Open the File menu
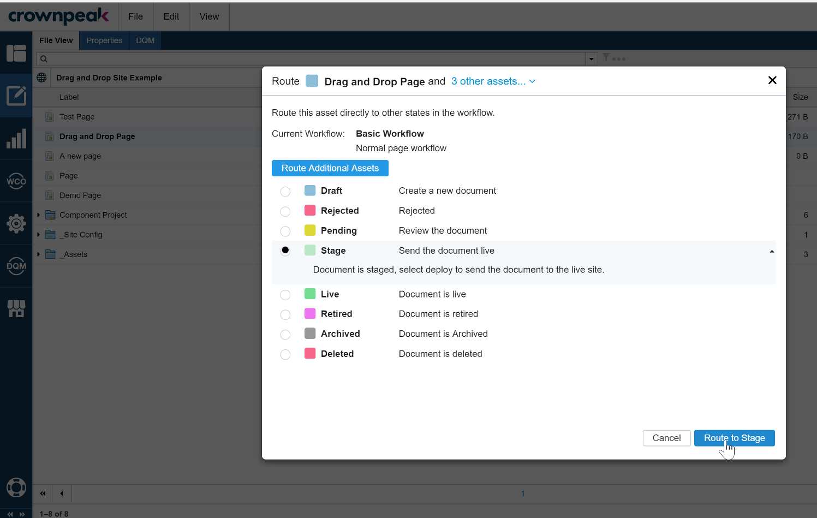The width and height of the screenshot is (817, 518). [x=136, y=16]
